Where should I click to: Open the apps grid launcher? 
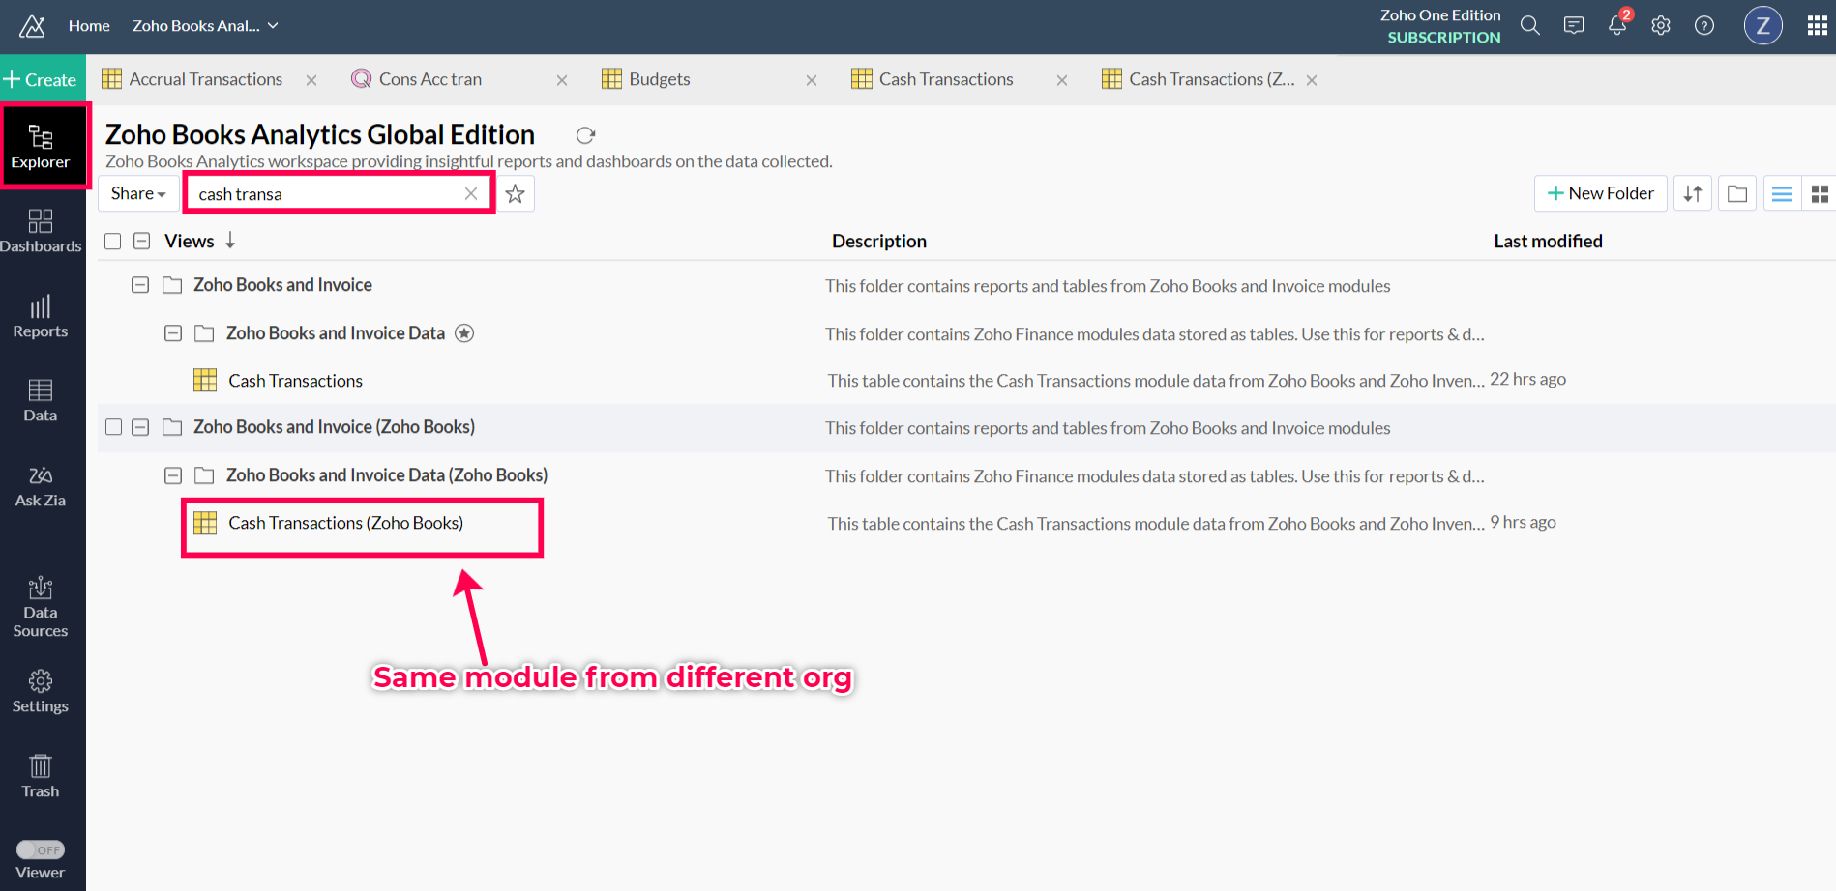1818,26
